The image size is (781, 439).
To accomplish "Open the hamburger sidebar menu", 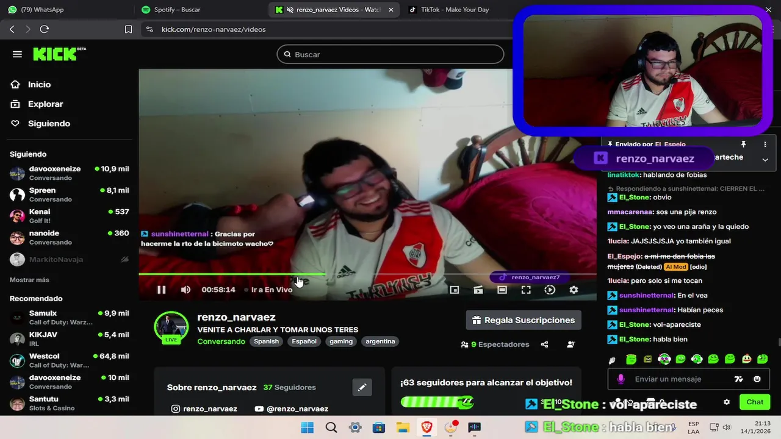I will [x=17, y=54].
